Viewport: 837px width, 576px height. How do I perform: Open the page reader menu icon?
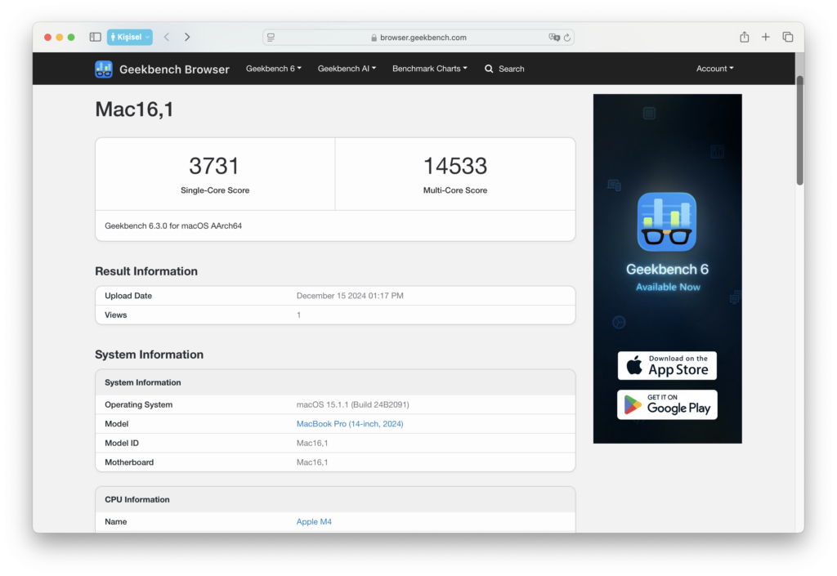click(x=271, y=38)
